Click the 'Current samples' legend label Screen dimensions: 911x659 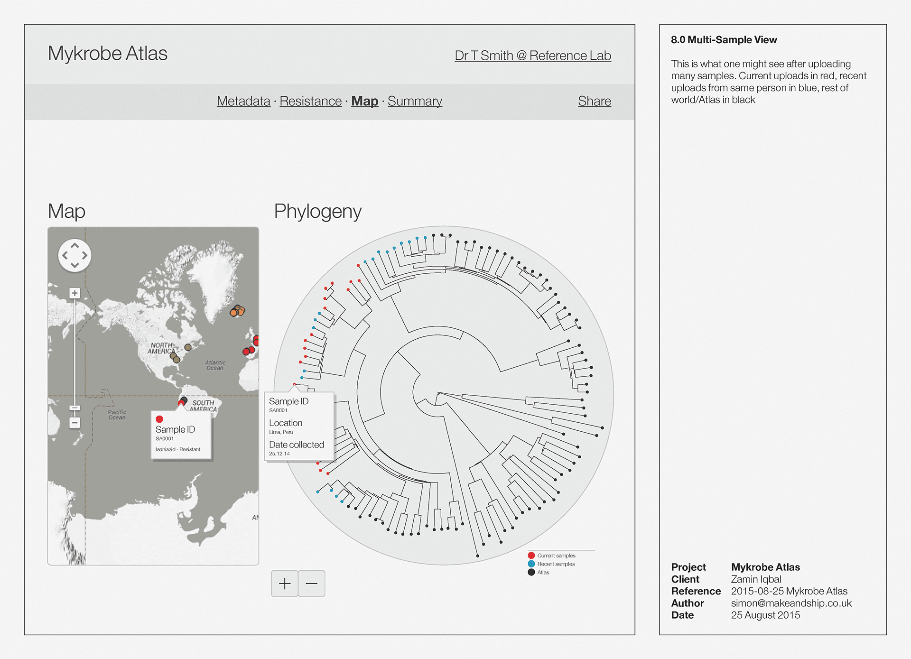click(557, 556)
